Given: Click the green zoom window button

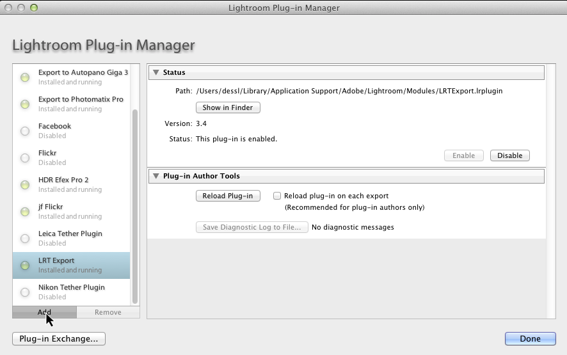Looking at the screenshot, I should pyautogui.click(x=34, y=8).
